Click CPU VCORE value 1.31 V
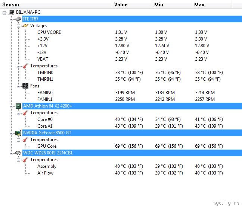 click(x=121, y=32)
